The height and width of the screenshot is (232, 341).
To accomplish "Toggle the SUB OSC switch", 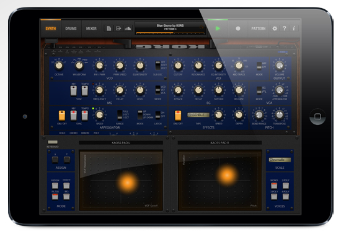I will click(157, 66).
